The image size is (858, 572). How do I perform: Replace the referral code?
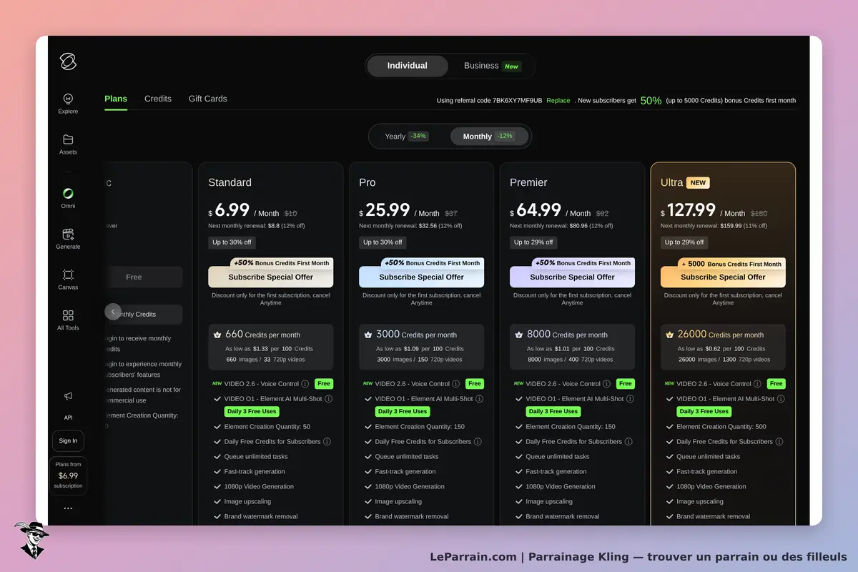tap(558, 101)
